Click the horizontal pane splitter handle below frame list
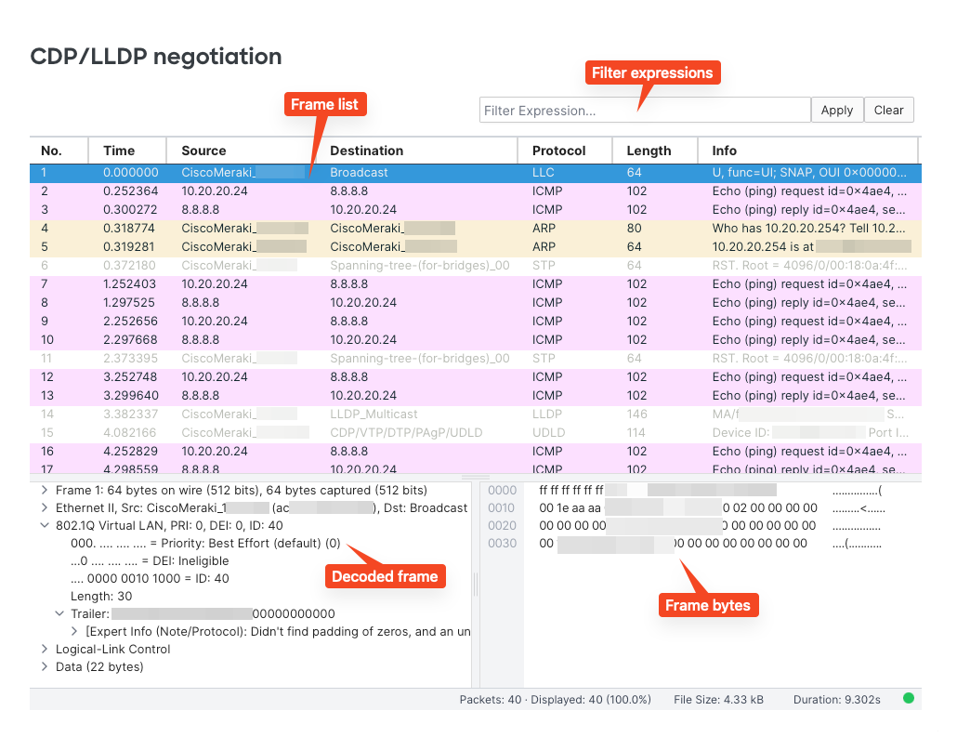 click(475, 477)
